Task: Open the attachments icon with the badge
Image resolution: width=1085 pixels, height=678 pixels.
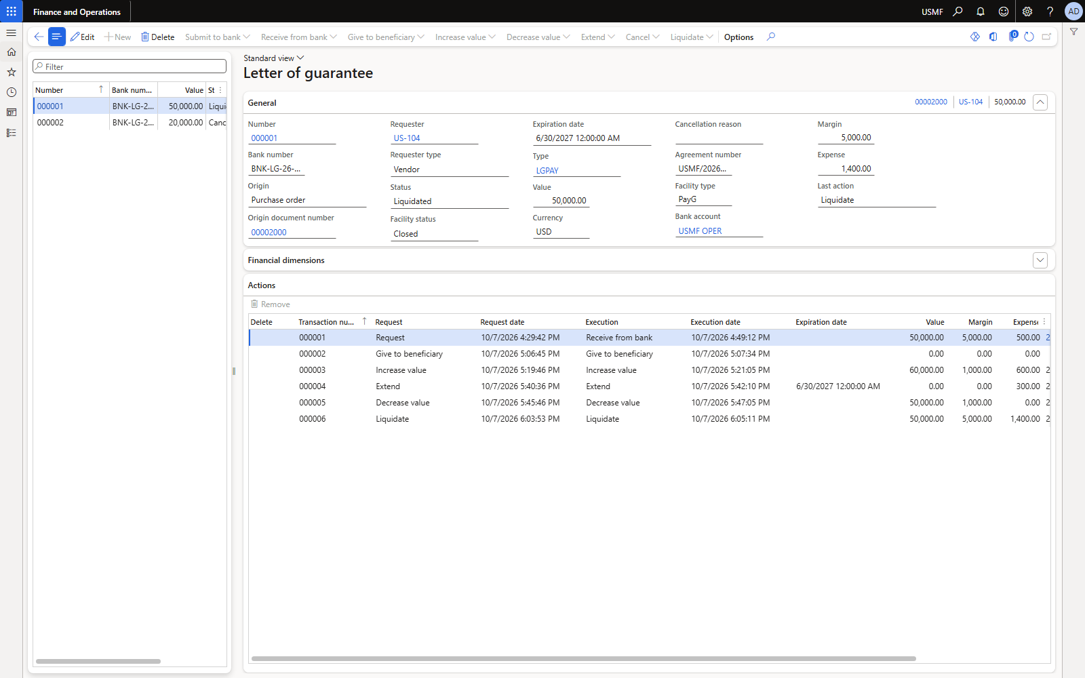Action: tap(1012, 36)
